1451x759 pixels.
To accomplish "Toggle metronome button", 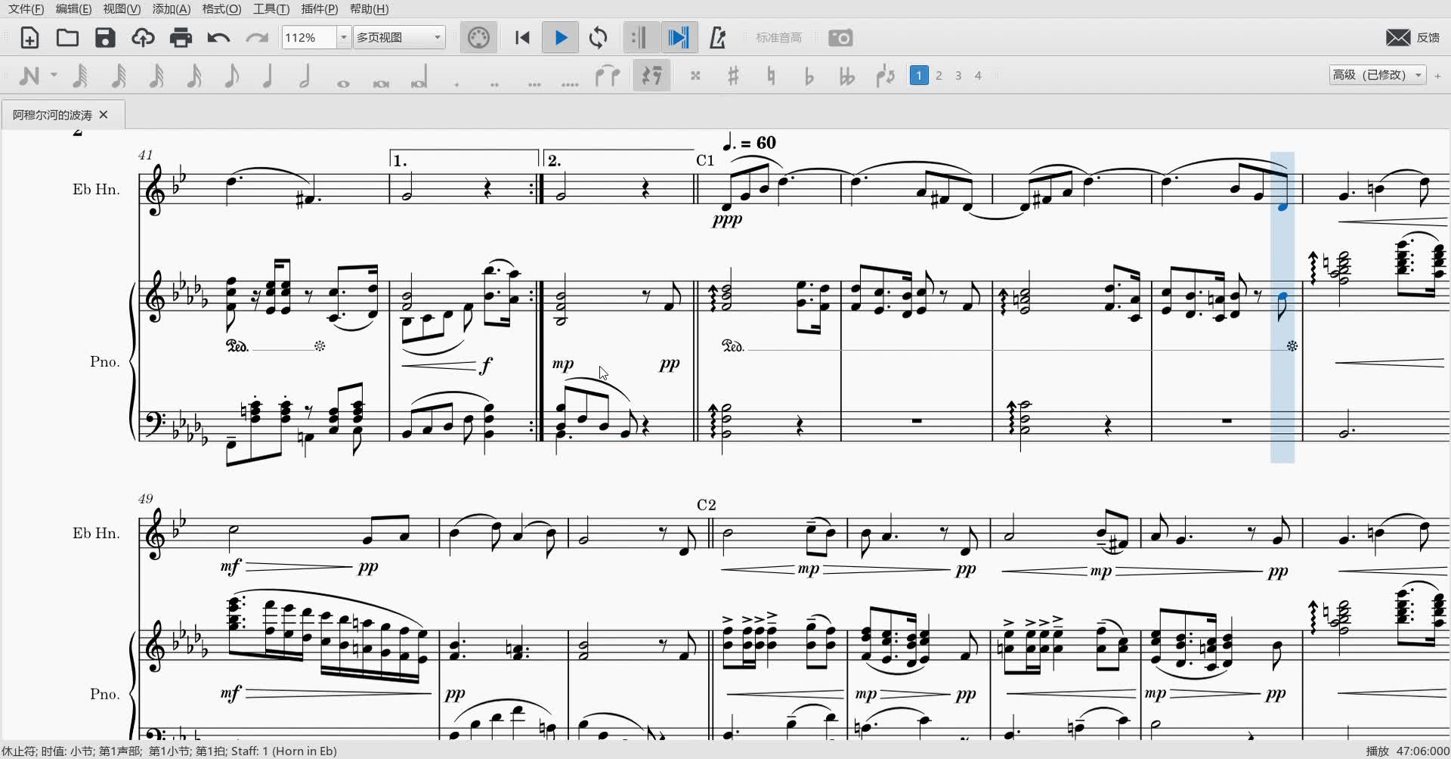I will [718, 38].
